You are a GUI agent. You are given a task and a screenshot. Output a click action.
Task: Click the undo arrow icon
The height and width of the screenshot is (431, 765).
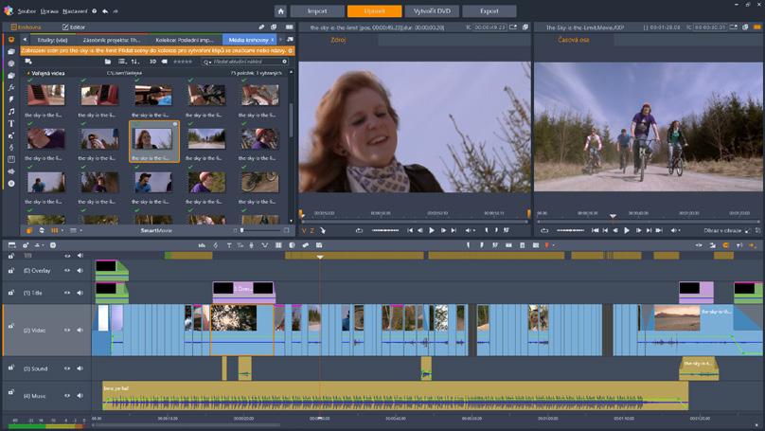[105, 10]
